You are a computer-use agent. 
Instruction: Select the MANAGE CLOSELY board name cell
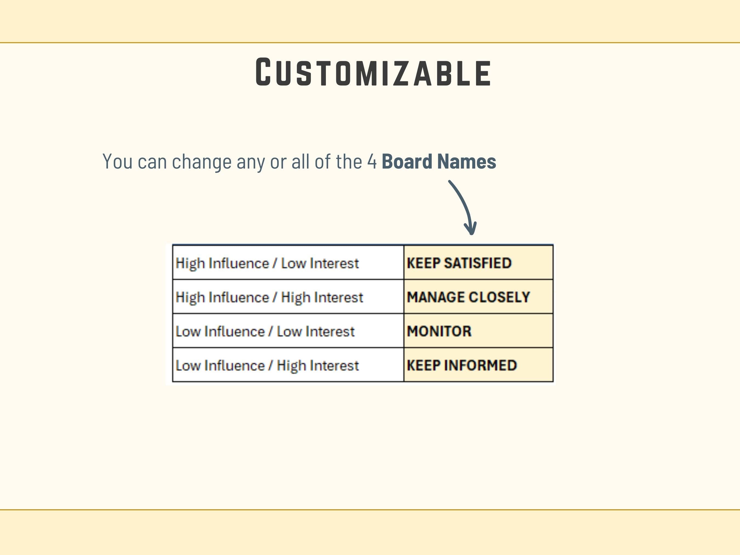coord(478,297)
